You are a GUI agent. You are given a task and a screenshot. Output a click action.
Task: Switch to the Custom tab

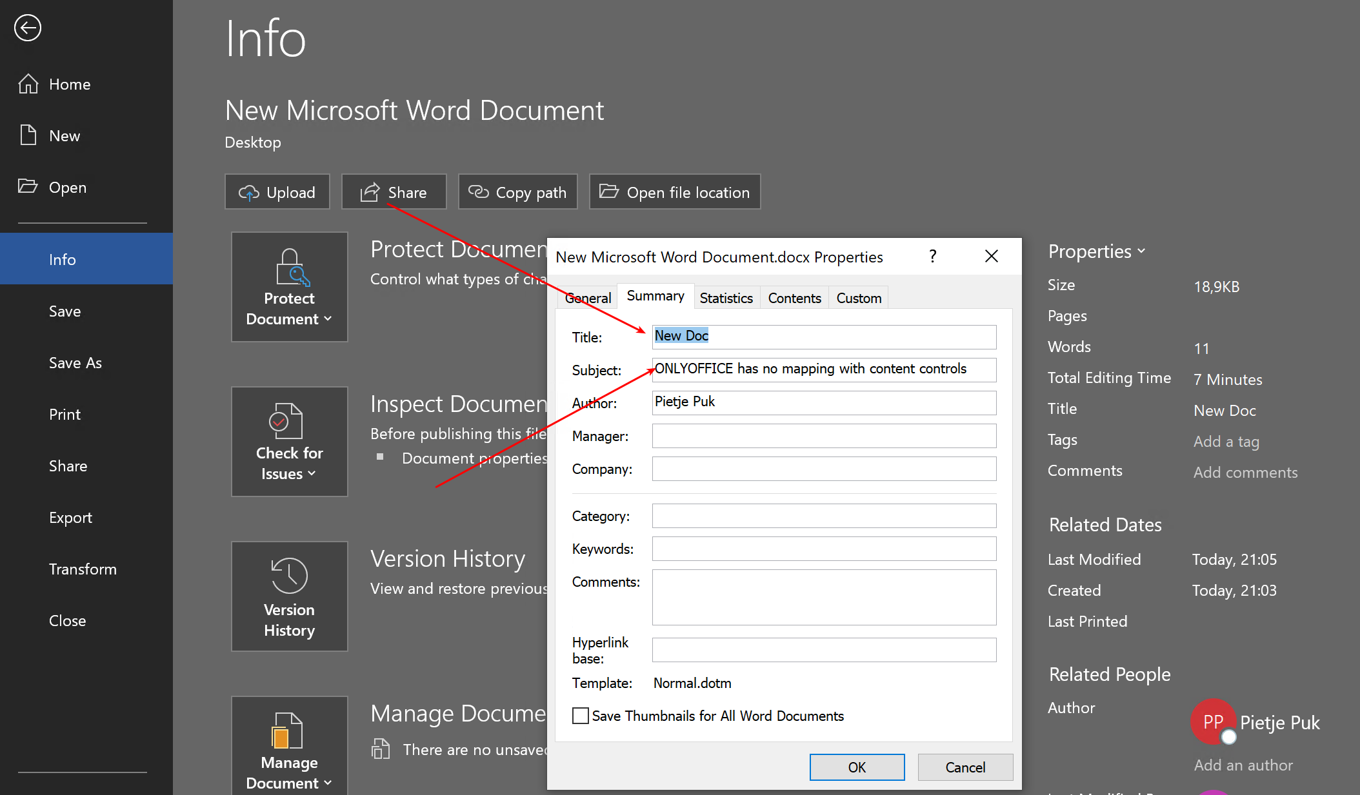coord(858,298)
